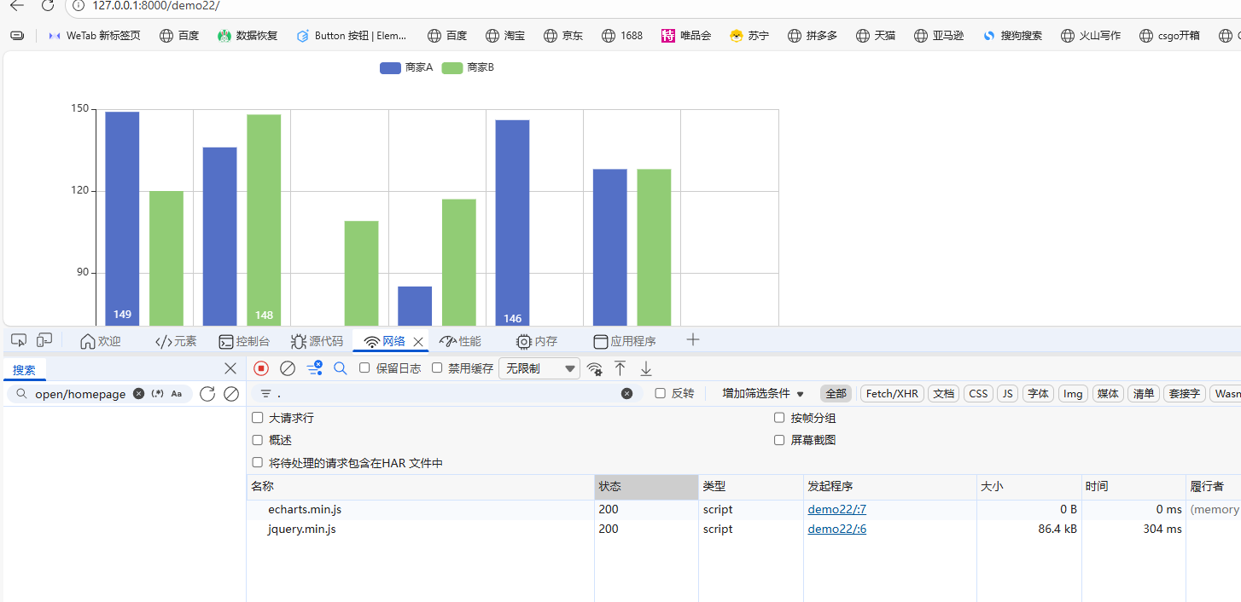Check the 禁用缓存 checkbox

[437, 368]
